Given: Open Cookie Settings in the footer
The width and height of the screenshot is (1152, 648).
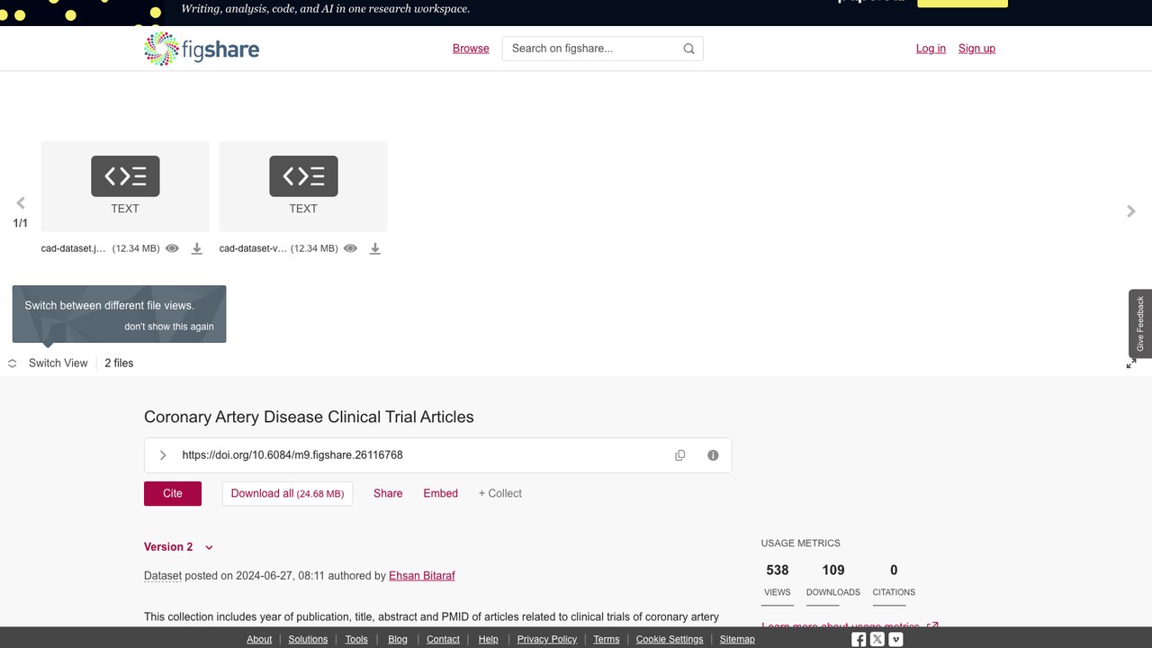Looking at the screenshot, I should pyautogui.click(x=670, y=639).
